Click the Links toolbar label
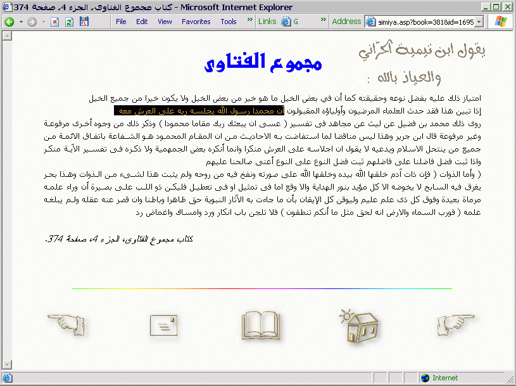Viewport: 516px width, 386px height. (x=267, y=22)
